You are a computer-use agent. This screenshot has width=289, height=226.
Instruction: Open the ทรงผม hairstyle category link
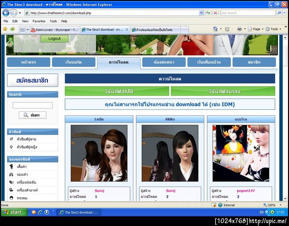coord(22,198)
